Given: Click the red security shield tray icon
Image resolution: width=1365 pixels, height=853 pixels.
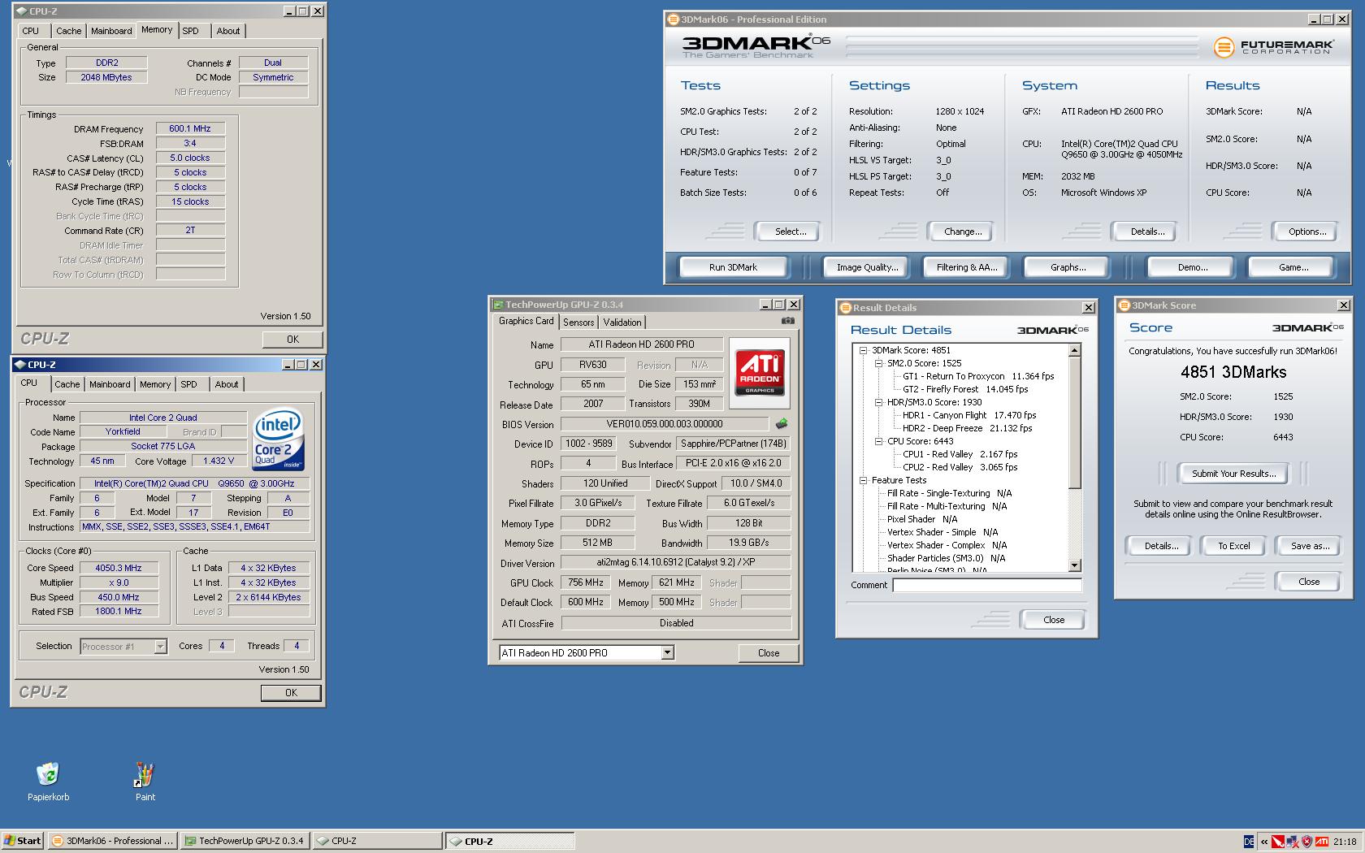Looking at the screenshot, I should tap(1306, 842).
